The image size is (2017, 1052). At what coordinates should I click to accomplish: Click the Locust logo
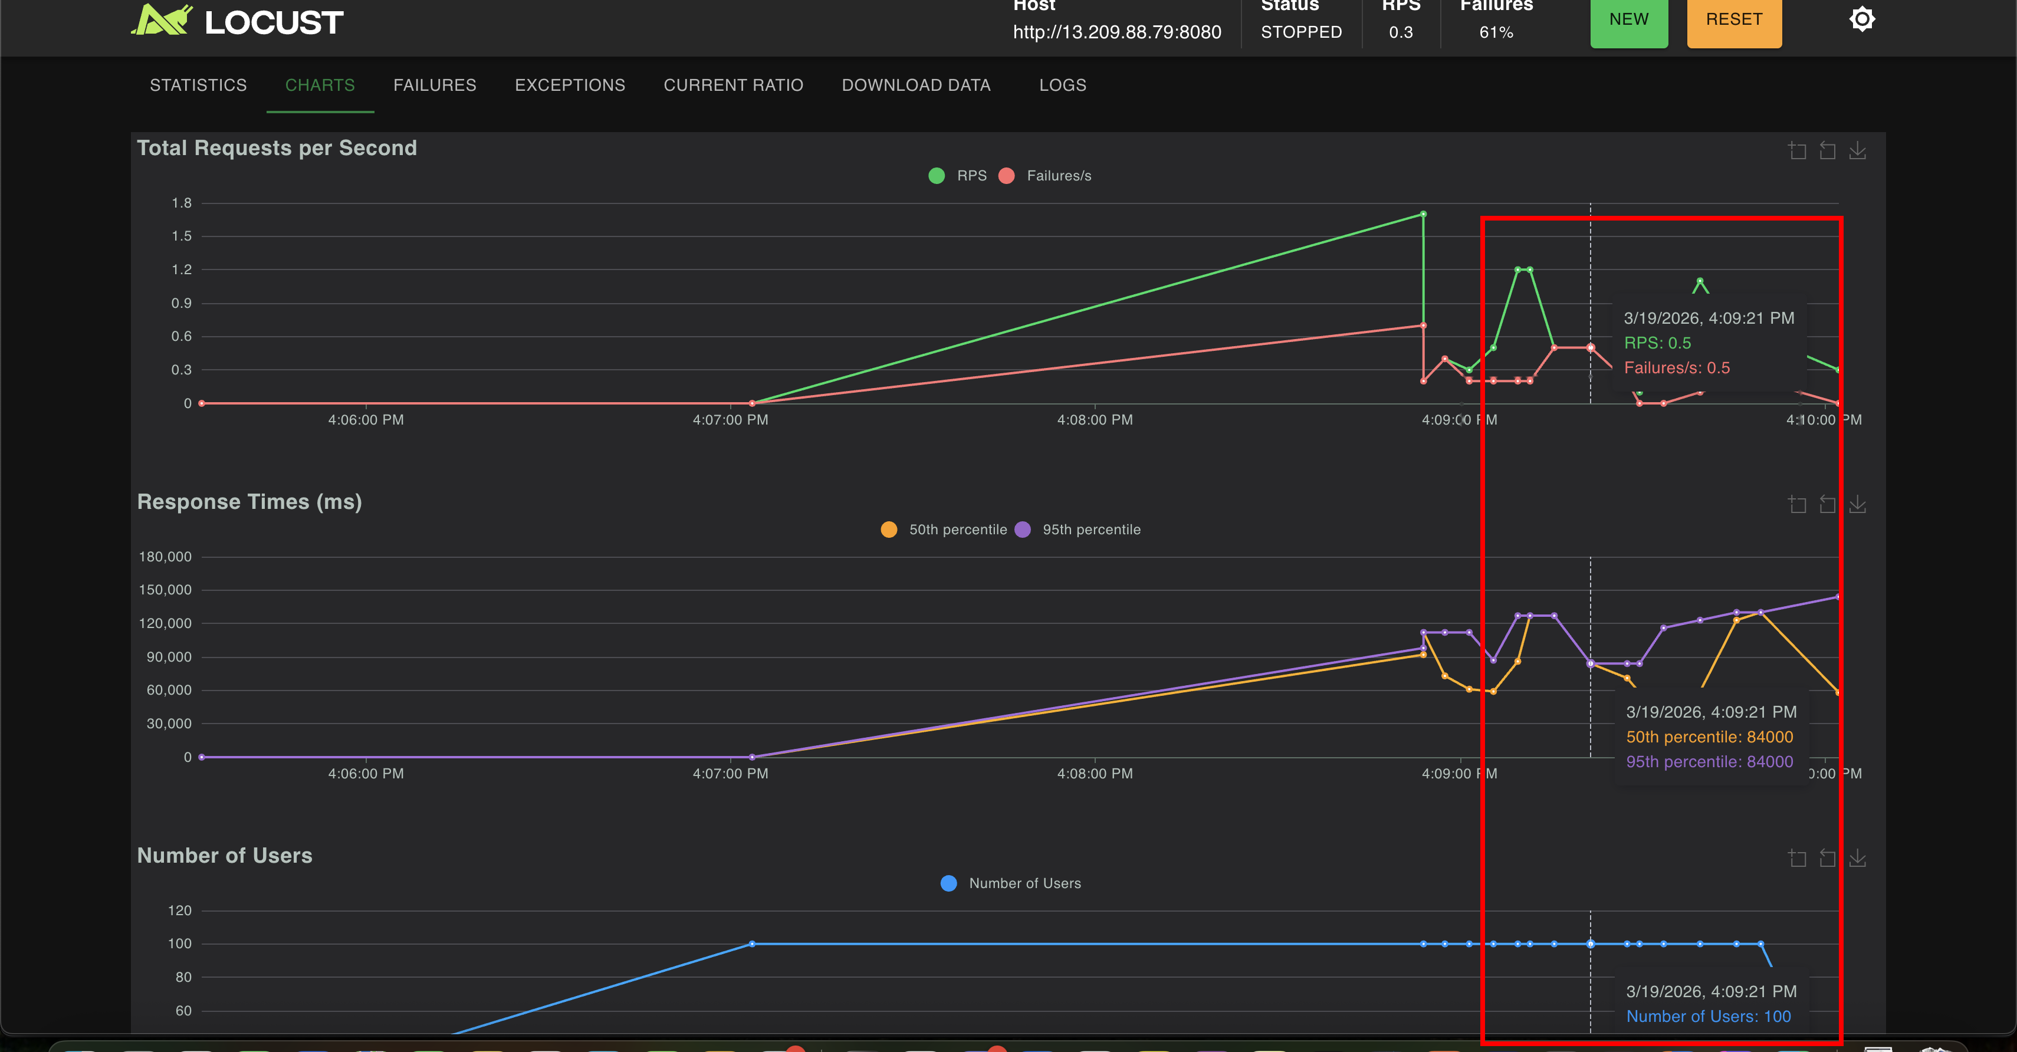click(x=236, y=21)
